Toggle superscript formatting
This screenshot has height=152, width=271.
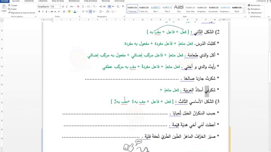pos(59,11)
